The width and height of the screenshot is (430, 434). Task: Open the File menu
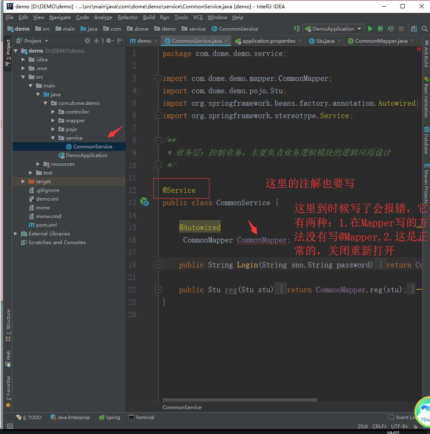click(x=10, y=17)
